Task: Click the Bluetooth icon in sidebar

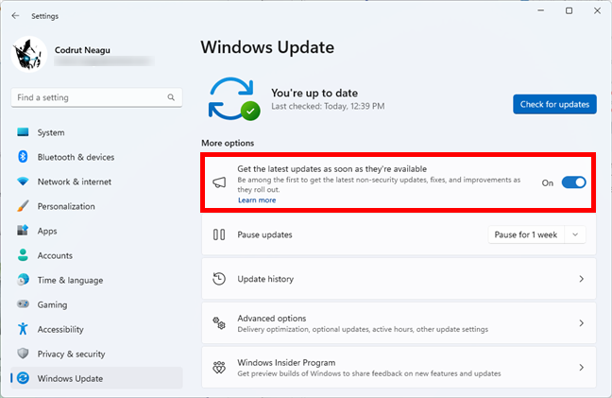Action: point(23,157)
